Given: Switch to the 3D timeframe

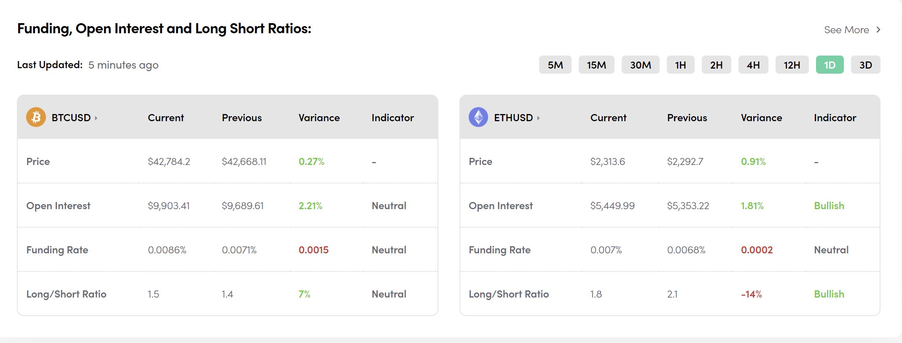Looking at the screenshot, I should [865, 65].
